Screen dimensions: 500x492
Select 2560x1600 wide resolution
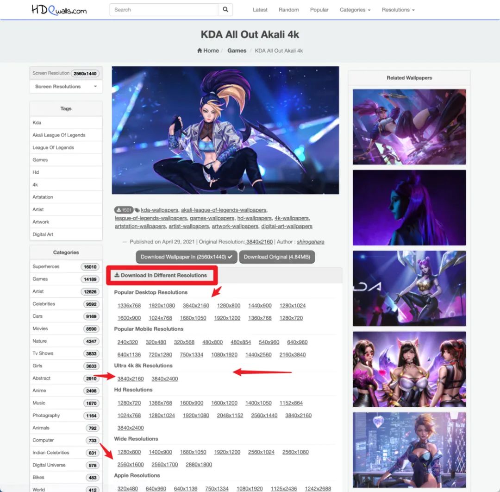(131, 465)
